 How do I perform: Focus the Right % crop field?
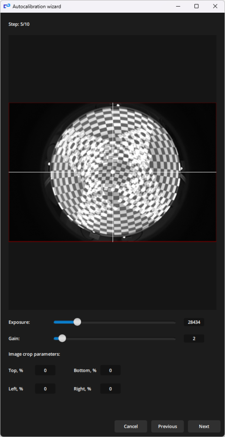tap(110, 388)
